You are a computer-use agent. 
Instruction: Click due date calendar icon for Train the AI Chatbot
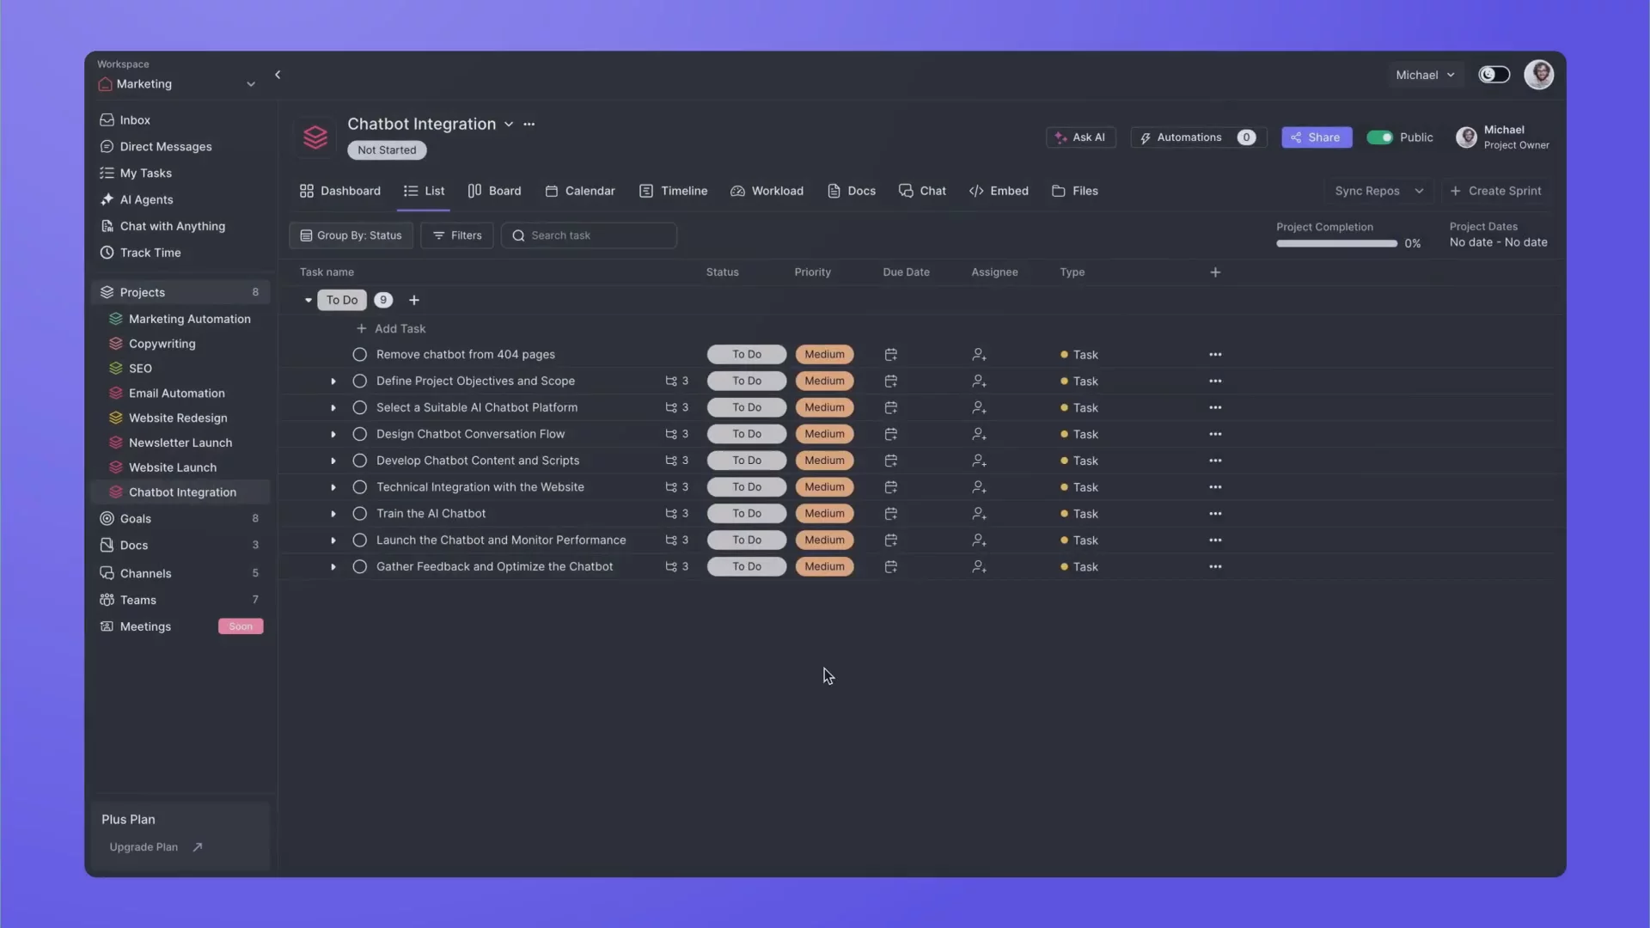[x=890, y=514]
